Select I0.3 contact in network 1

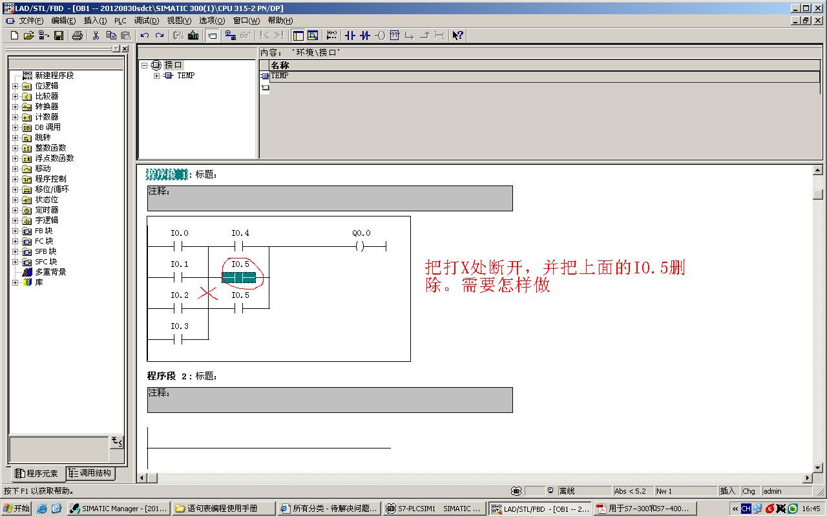(x=179, y=339)
